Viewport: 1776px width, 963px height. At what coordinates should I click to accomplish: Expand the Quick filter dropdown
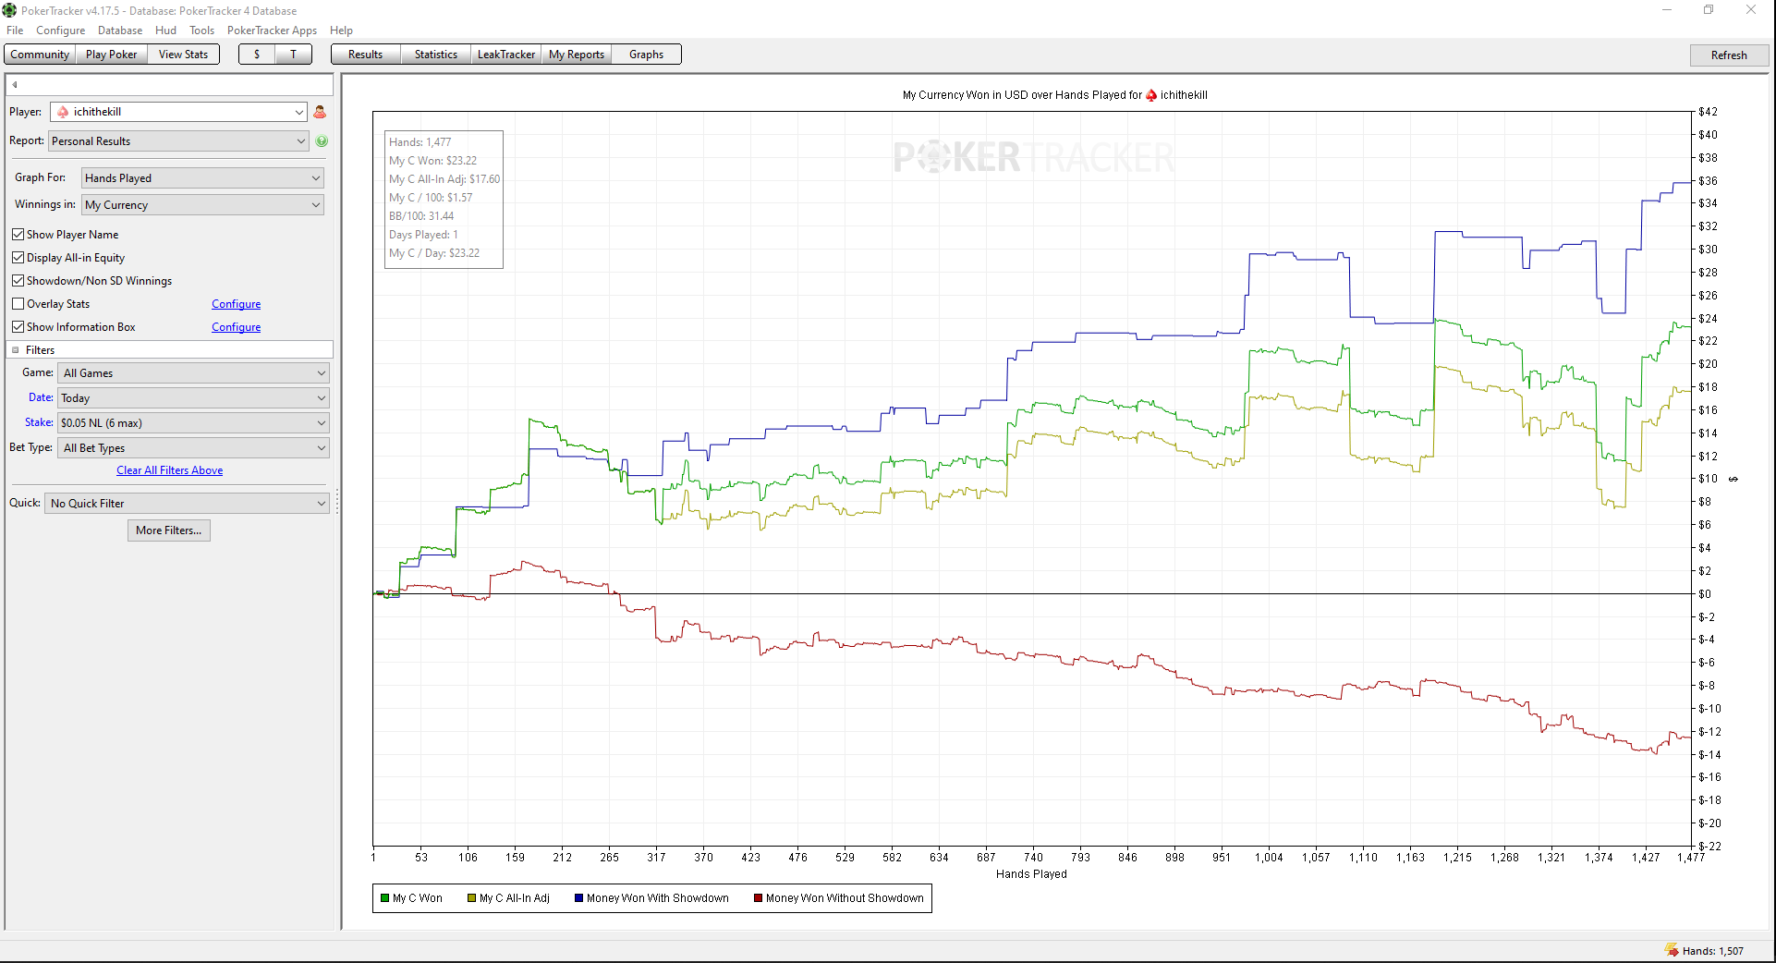coord(188,504)
